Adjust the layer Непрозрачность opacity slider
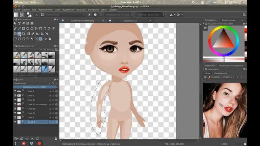Viewport: 260px width, 146px height. click(x=35, y=87)
